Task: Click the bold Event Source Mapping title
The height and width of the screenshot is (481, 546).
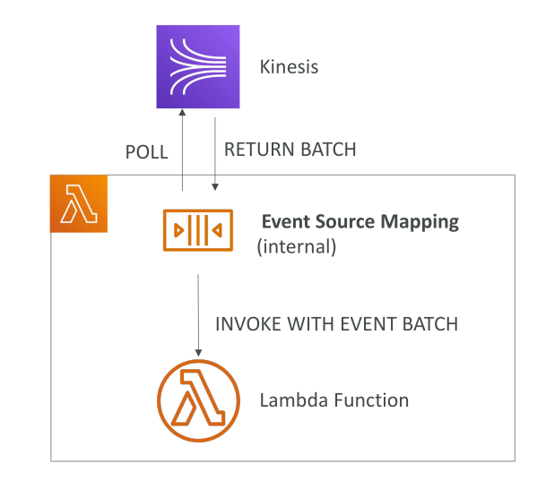Action: [x=360, y=222]
